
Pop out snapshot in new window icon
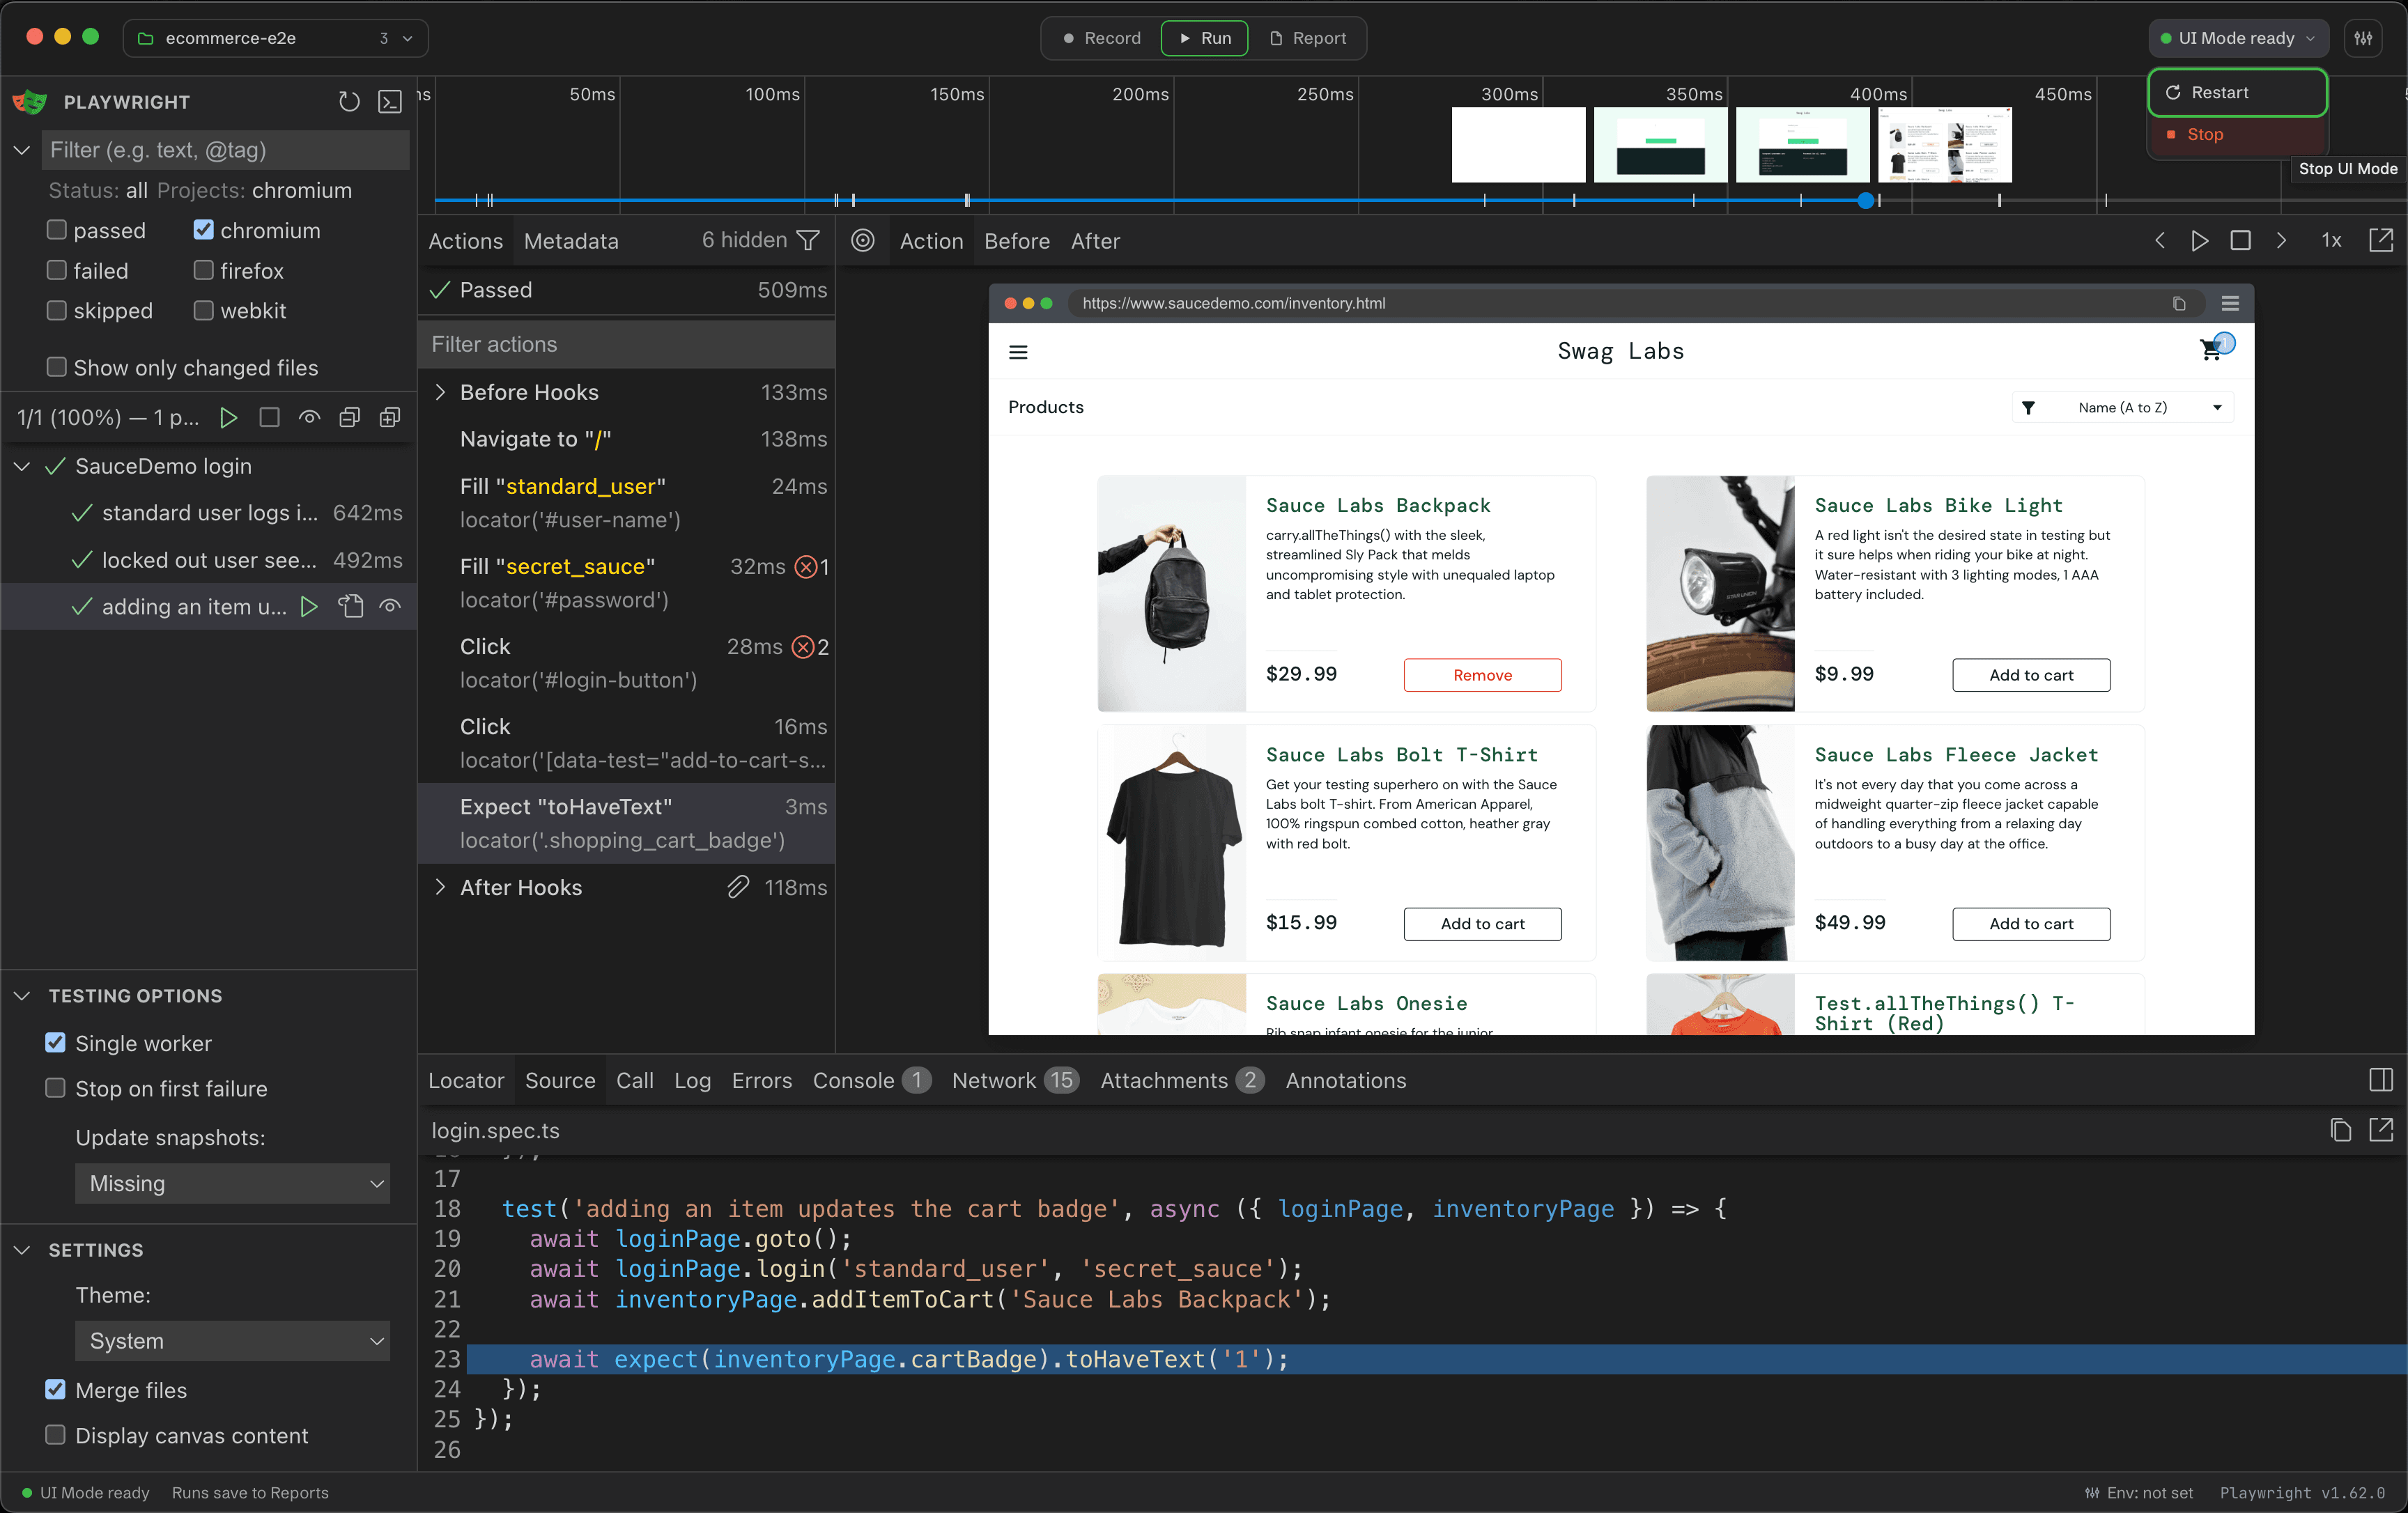click(x=2381, y=241)
